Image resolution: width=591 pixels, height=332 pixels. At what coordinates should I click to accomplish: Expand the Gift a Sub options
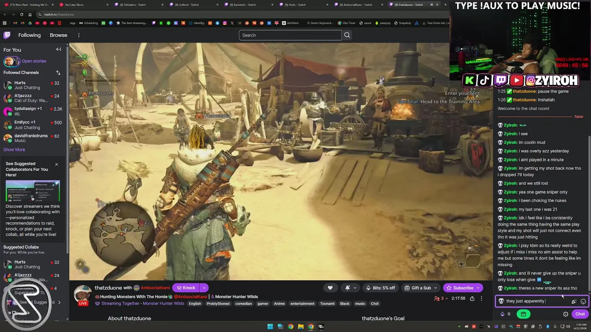coord(421,288)
